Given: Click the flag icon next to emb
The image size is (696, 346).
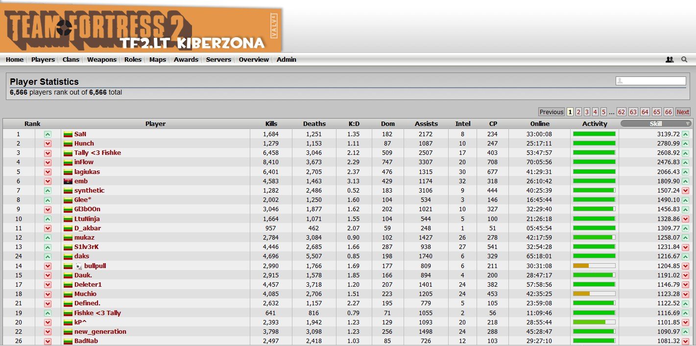Looking at the screenshot, I should tap(68, 181).
